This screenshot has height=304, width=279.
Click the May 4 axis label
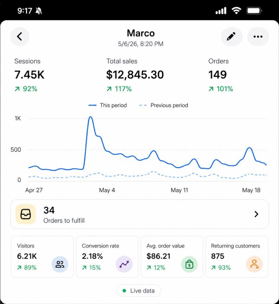(x=107, y=190)
